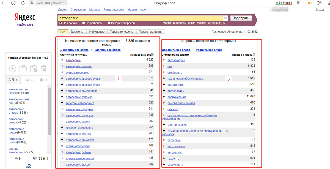This screenshot has height=169, width=330.
Task: Switch to «Десктопы» tab
Action: 77,32
